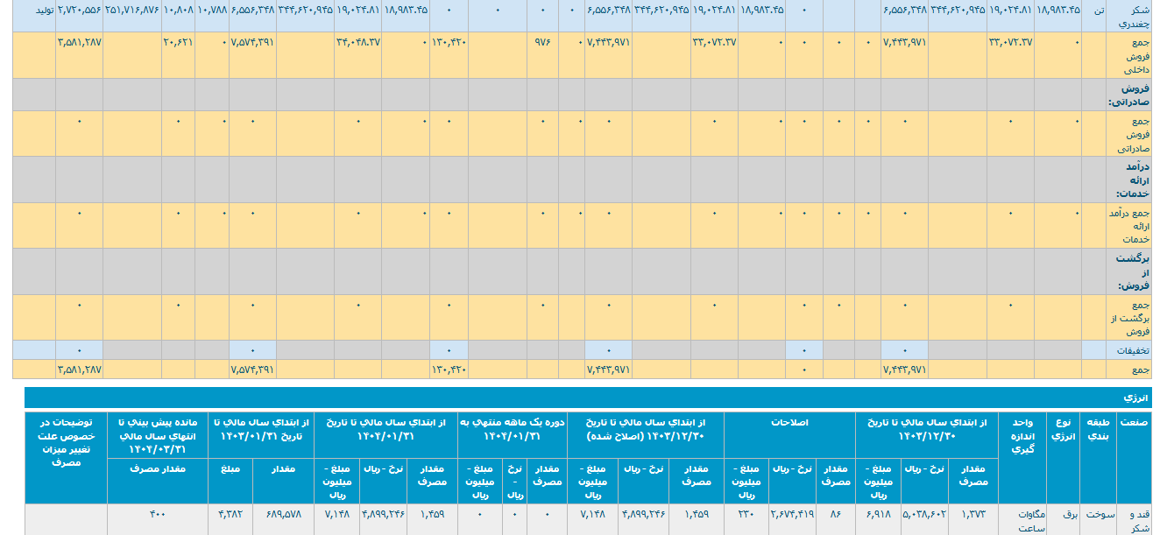This screenshot has width=1167, height=535.
Task: Select the سوخت classification cell
Action: click(1098, 515)
